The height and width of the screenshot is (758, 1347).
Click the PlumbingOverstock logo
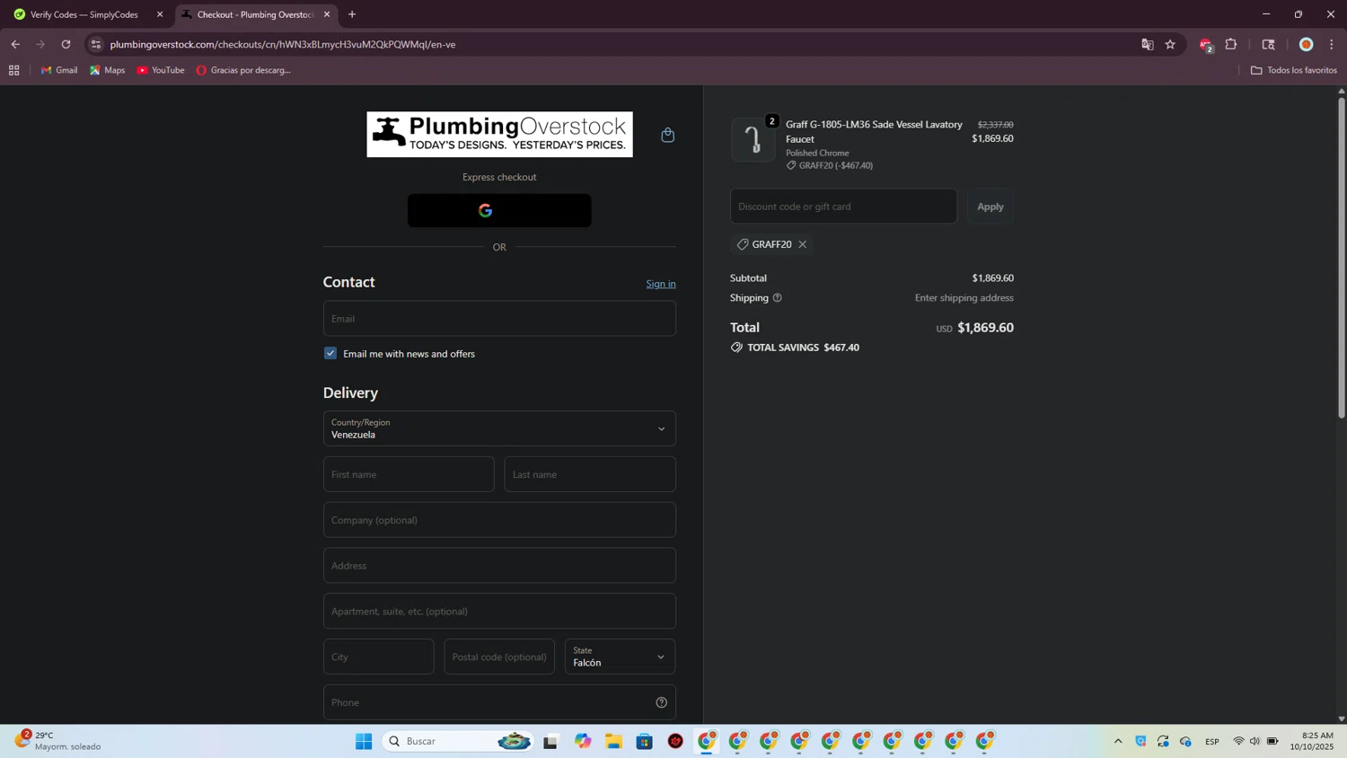499,135
